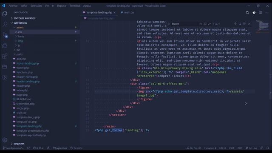
Task: Split the editor to the right
Action: pos(261,12)
